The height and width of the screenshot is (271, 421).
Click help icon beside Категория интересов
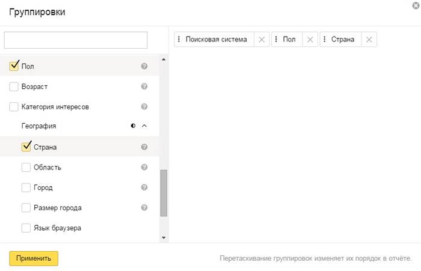tap(144, 107)
